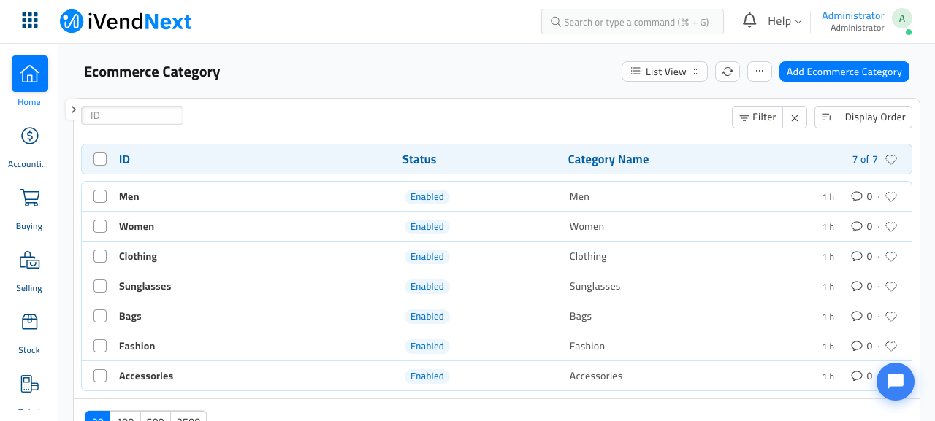Select the Women row checkbox

(100, 226)
